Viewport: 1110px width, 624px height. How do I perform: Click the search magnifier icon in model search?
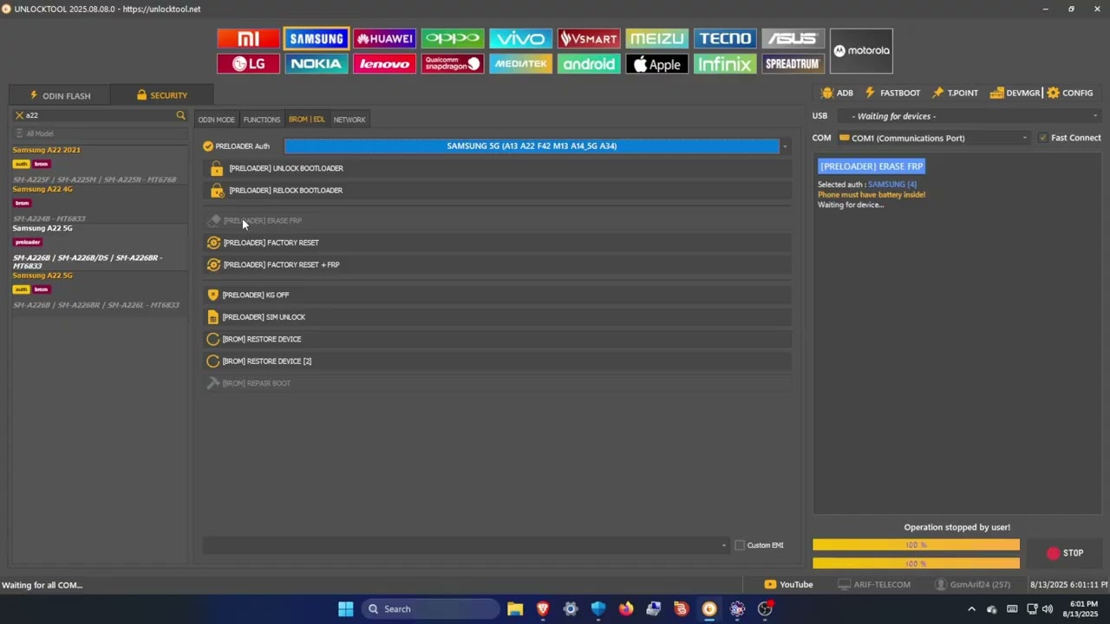(x=180, y=115)
